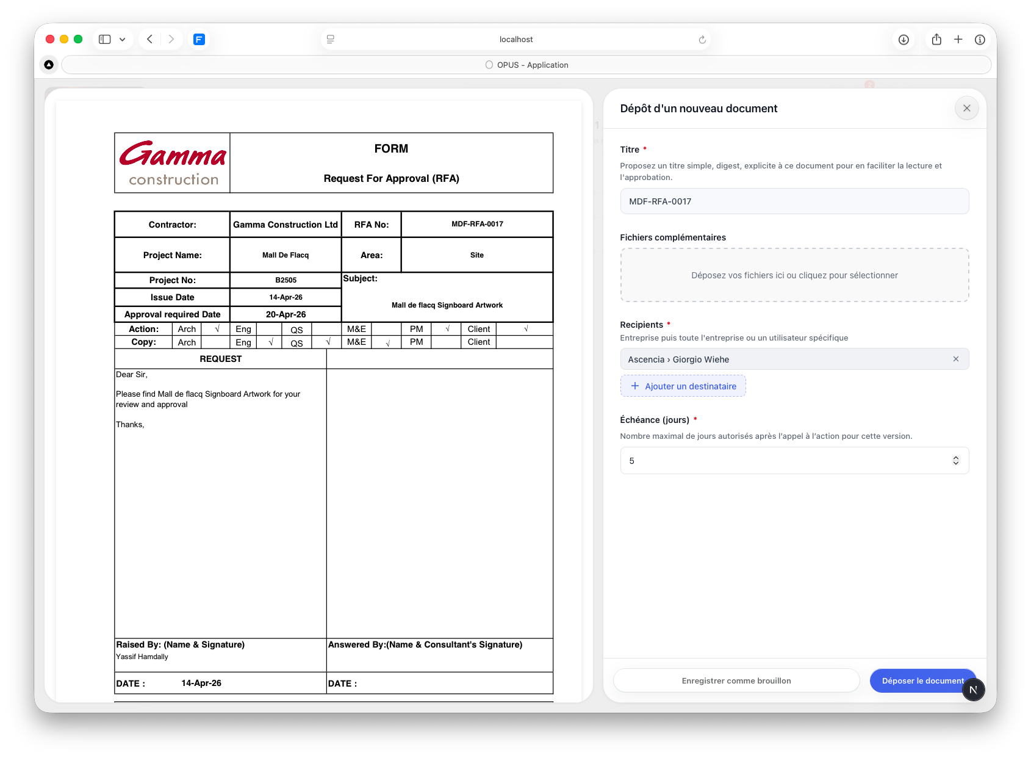Click Gamma Construction Ltd contractor cell
Viewport: 1031px width, 758px height.
[286, 225]
